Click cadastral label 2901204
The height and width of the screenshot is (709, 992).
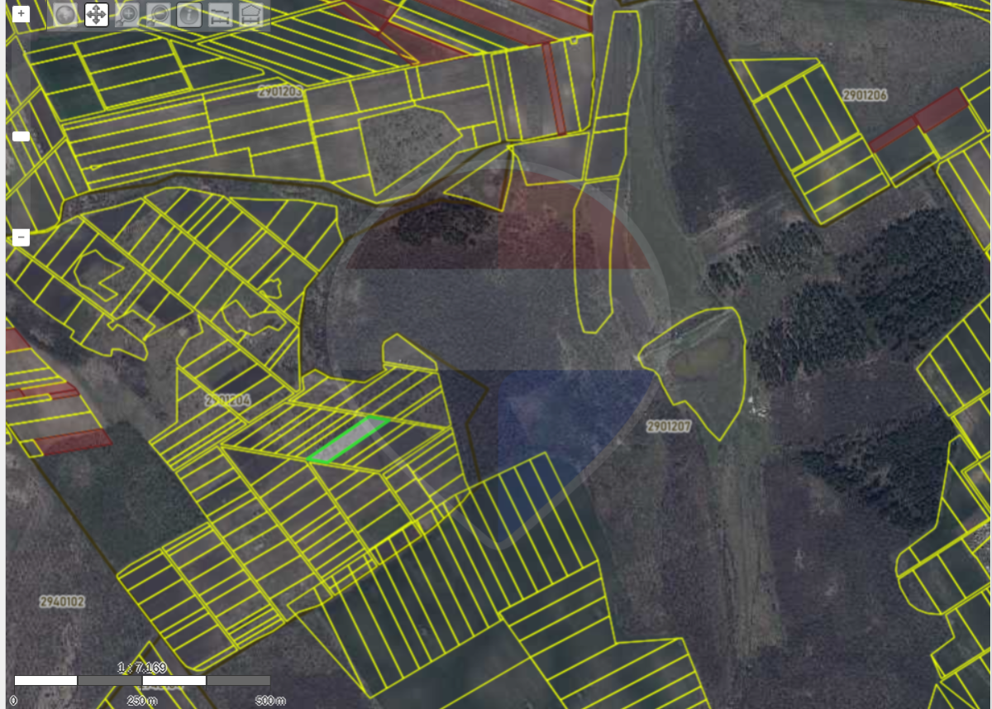(227, 400)
